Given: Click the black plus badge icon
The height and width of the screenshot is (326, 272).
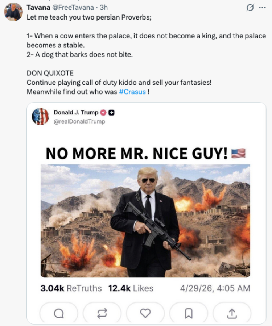Looking at the screenshot, I should coord(112,113).
